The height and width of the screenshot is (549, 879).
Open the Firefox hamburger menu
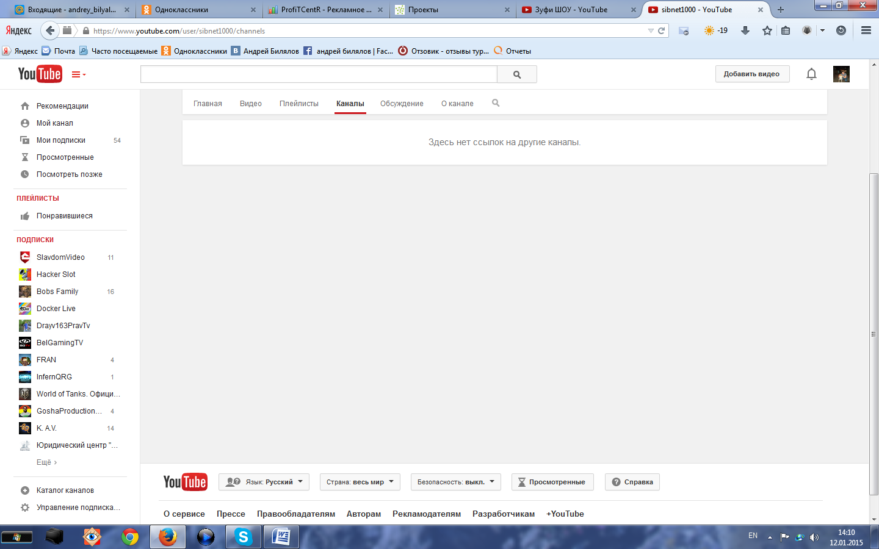point(866,30)
